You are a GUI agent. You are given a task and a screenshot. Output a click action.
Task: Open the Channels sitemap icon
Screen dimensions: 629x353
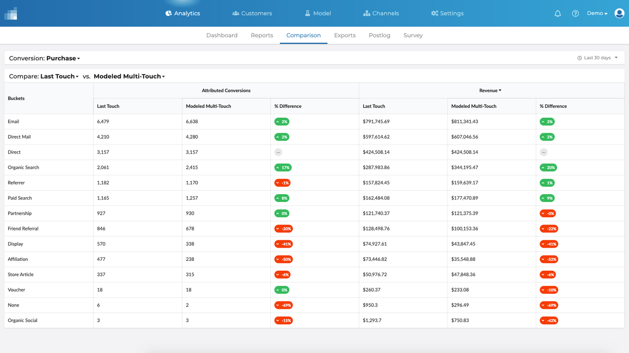[367, 13]
